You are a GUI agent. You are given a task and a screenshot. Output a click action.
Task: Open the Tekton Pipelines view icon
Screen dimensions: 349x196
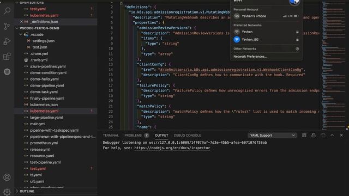click(7, 71)
